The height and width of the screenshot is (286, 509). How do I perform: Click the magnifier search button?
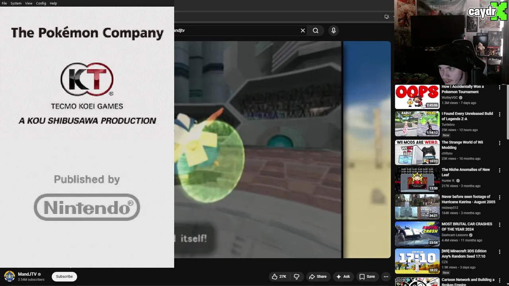[315, 31]
